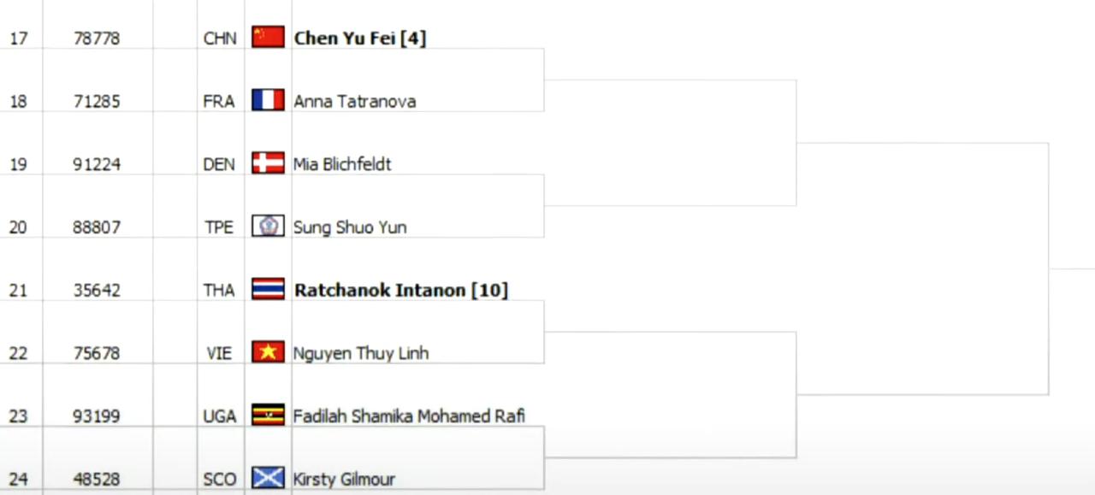Image resolution: width=1095 pixels, height=495 pixels.
Task: Click member ID 35642
Action: [x=97, y=291]
